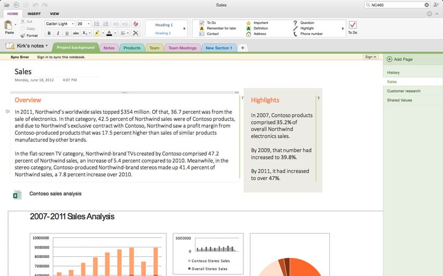Image resolution: width=443 pixels, height=276 pixels.
Task: Open the font name Calibri Light dropdown
Action: click(72, 24)
